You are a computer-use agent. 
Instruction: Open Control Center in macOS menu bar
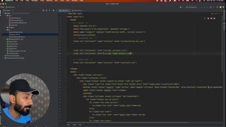click(200, 1)
